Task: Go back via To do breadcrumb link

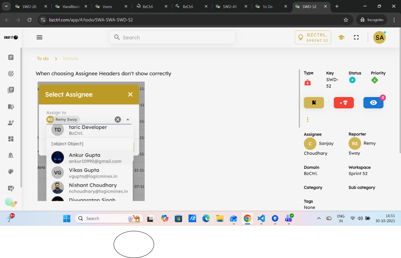Action: coord(43,59)
